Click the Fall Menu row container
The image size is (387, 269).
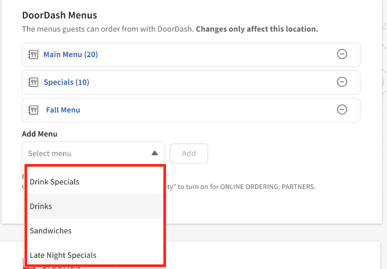[204, 110]
